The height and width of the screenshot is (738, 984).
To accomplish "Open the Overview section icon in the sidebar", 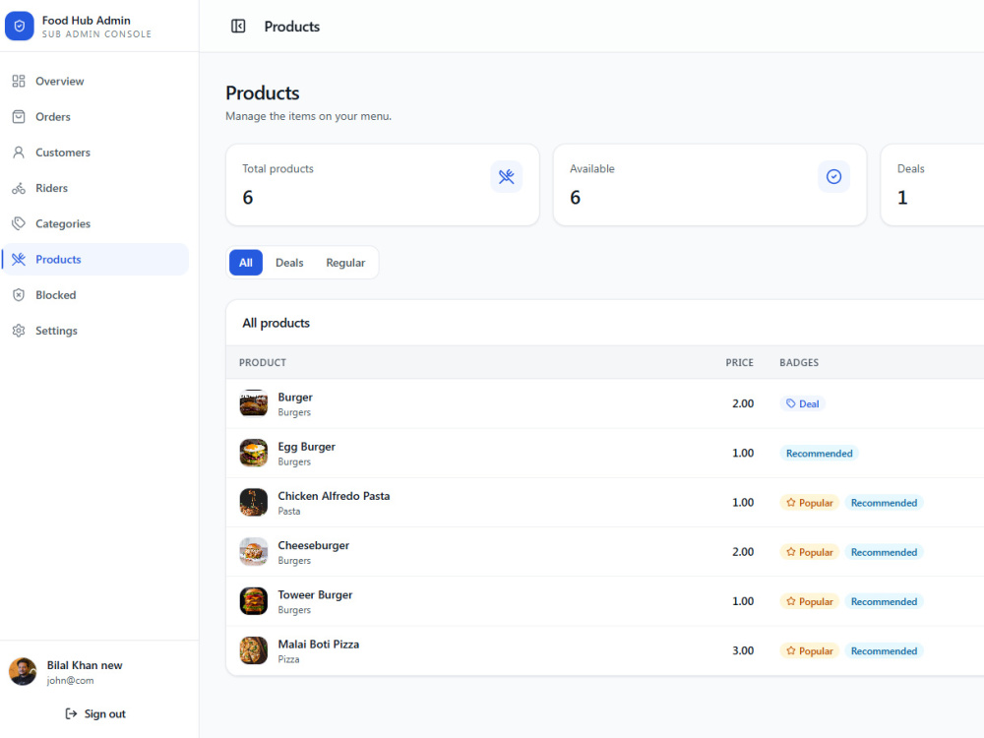I will [x=19, y=81].
